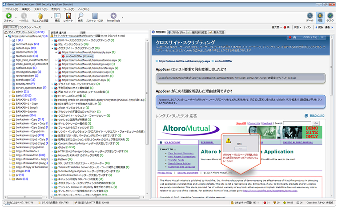Image resolution: width=338 pixels, height=207 pixels.
Task: Switch to Fix Recommendation tab with checkmark
Action: click(x=197, y=32)
